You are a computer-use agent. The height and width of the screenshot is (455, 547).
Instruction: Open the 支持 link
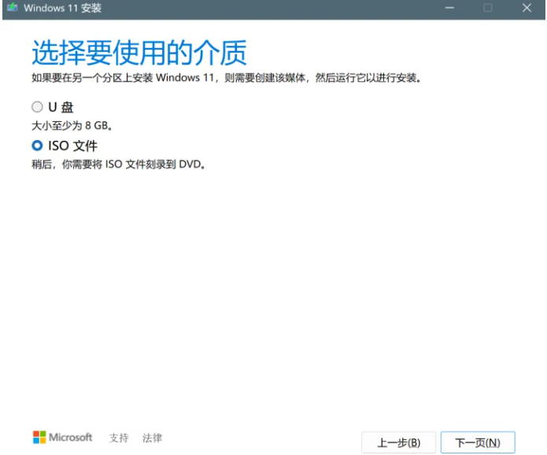[x=119, y=438]
